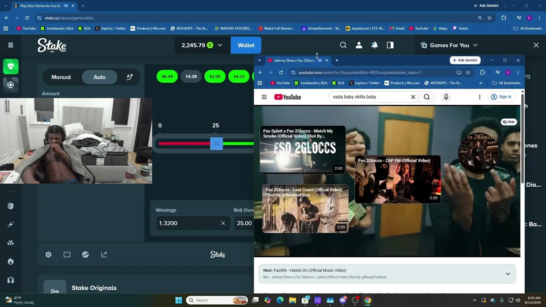Click the red portion of dice slider

click(x=184, y=144)
